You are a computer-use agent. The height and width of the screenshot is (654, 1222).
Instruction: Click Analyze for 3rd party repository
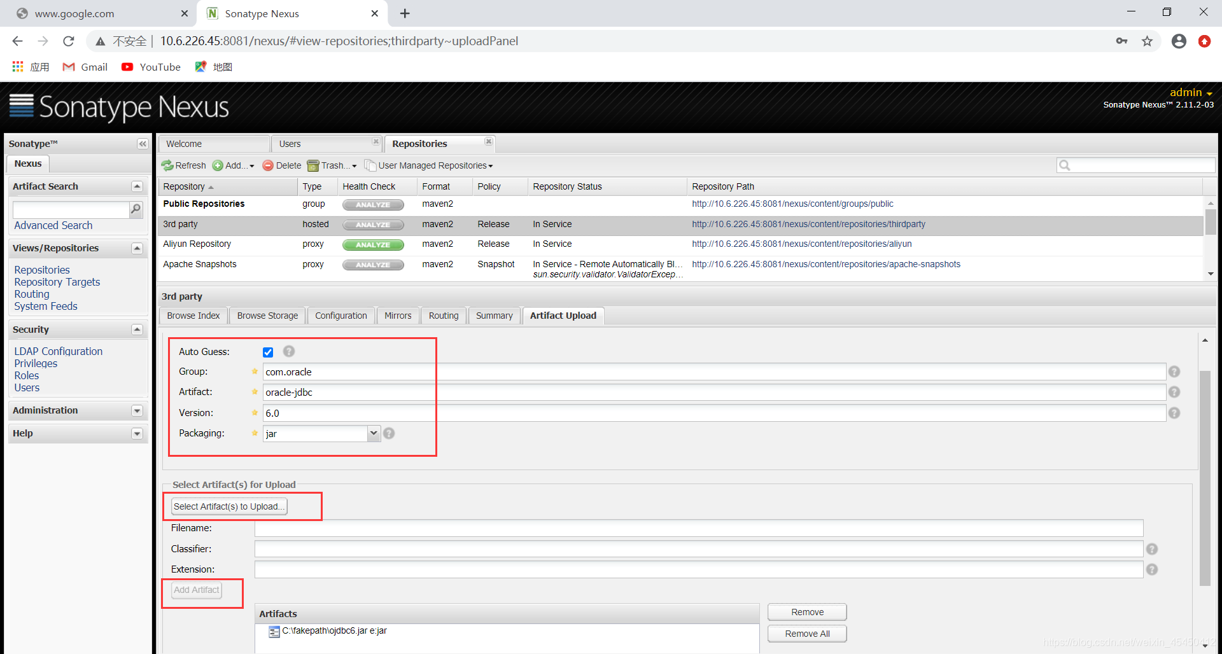pyautogui.click(x=373, y=225)
